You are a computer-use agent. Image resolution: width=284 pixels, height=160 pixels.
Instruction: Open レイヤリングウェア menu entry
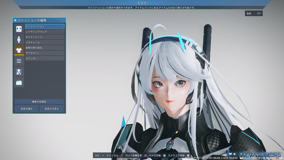pos(44,32)
